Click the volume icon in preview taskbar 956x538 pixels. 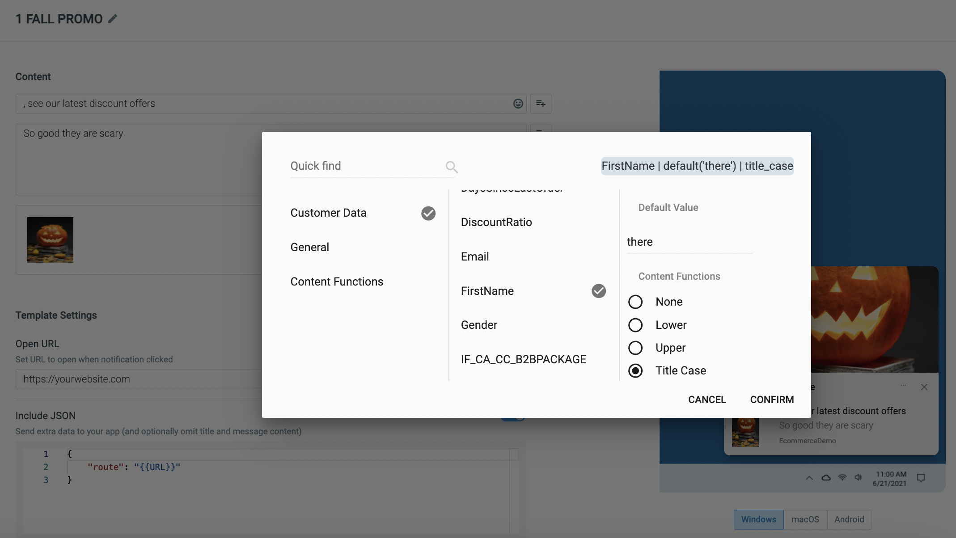click(x=858, y=477)
